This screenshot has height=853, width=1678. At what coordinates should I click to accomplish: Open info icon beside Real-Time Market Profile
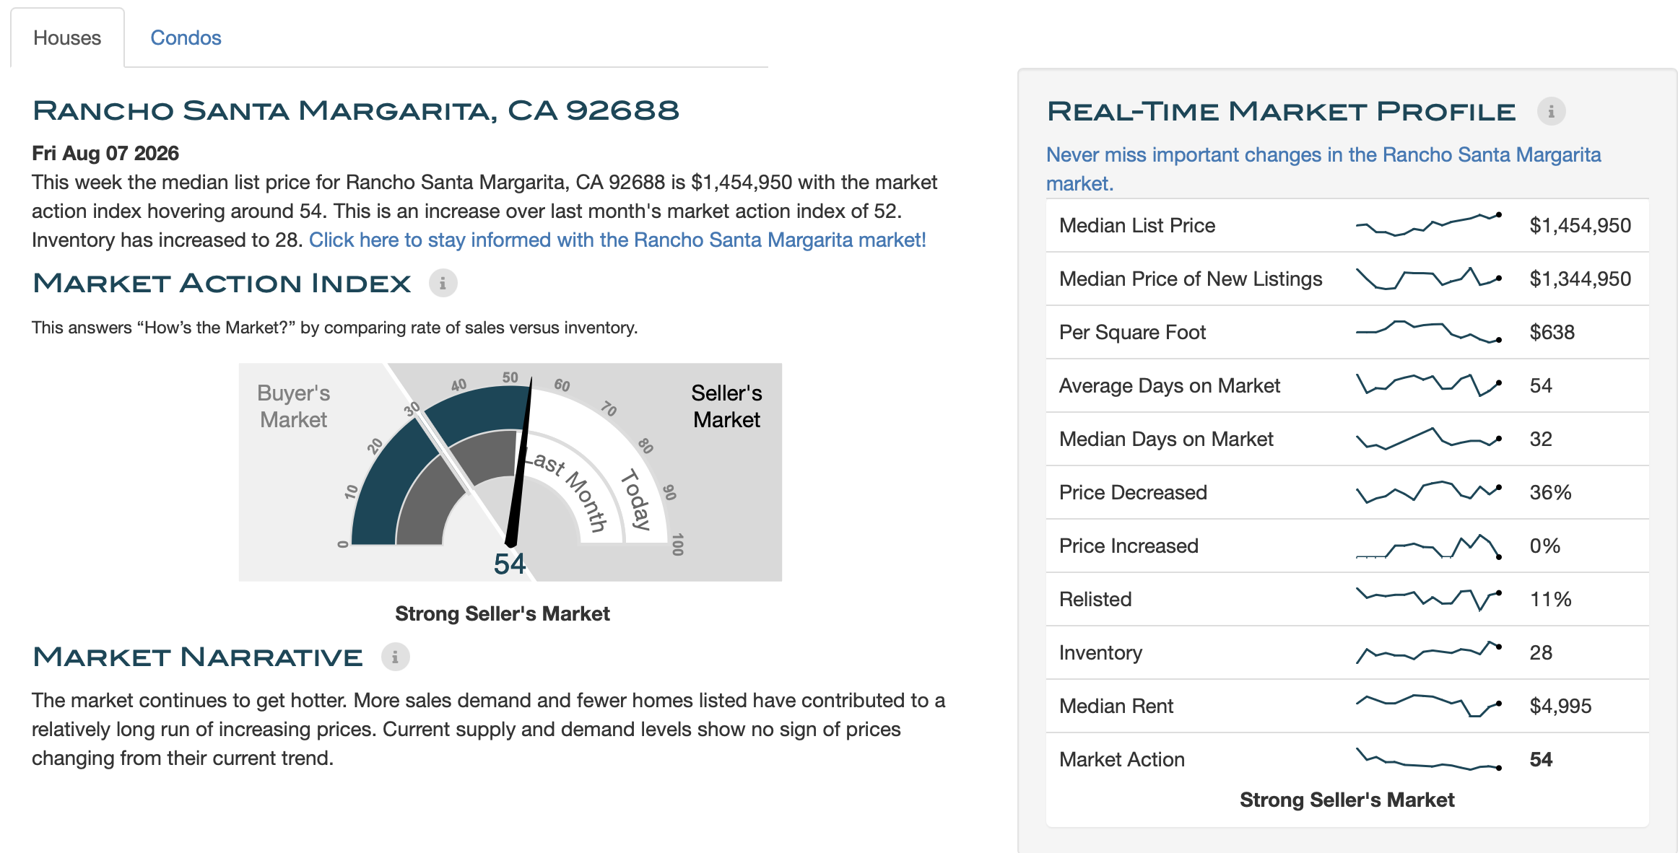click(x=1551, y=112)
